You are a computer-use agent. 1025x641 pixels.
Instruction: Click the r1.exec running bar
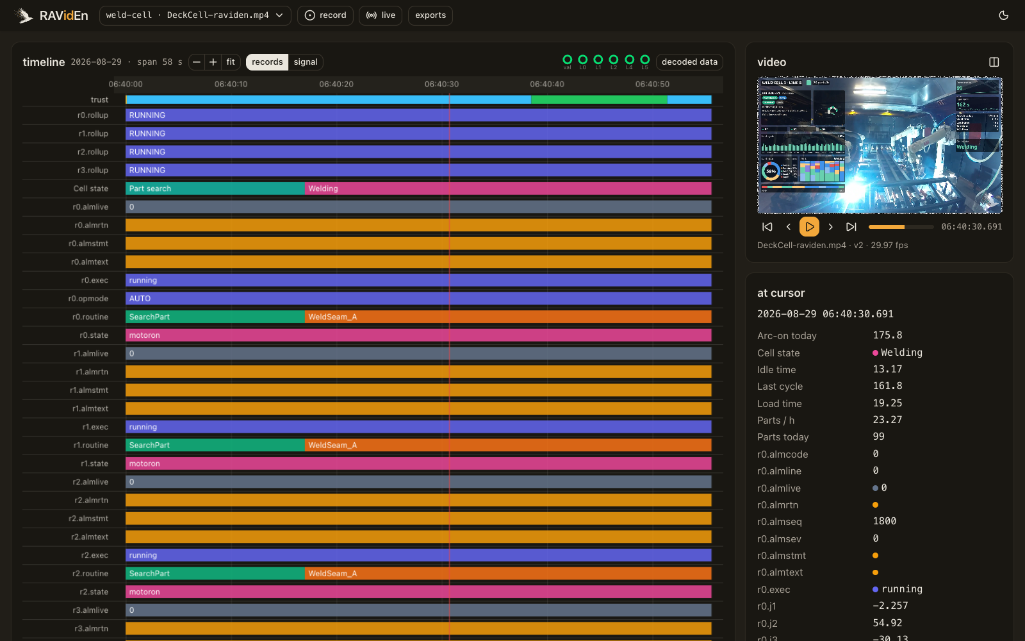pos(418,427)
